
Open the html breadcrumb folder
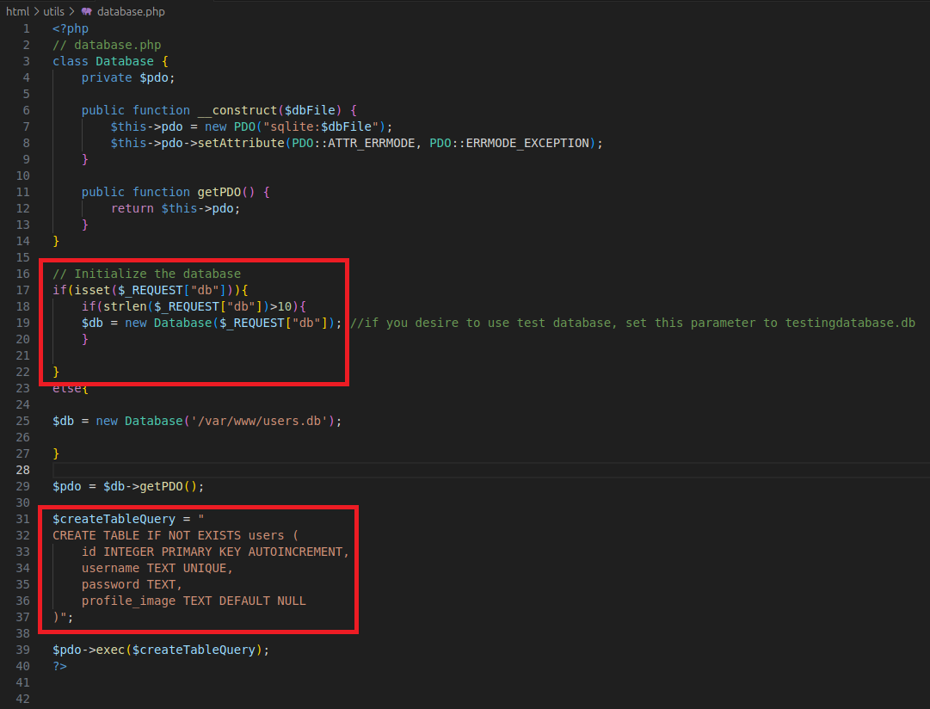[17, 12]
